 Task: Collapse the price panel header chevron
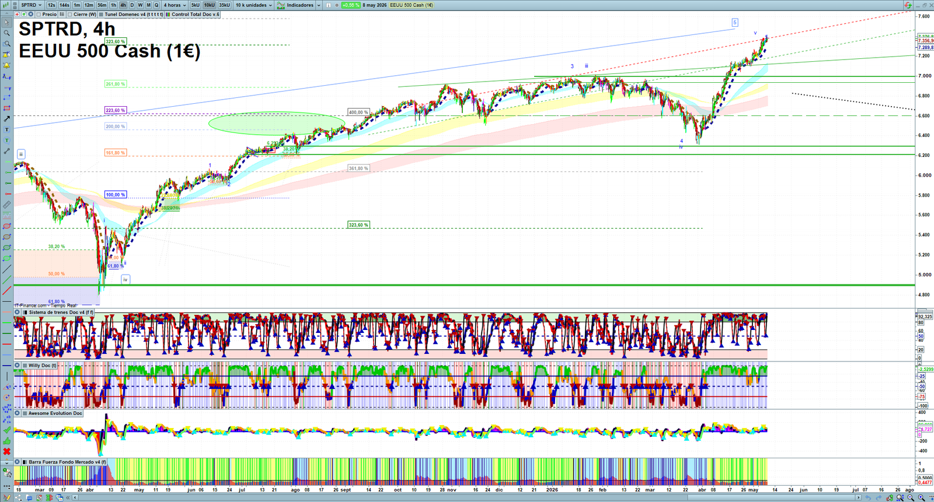6,14
